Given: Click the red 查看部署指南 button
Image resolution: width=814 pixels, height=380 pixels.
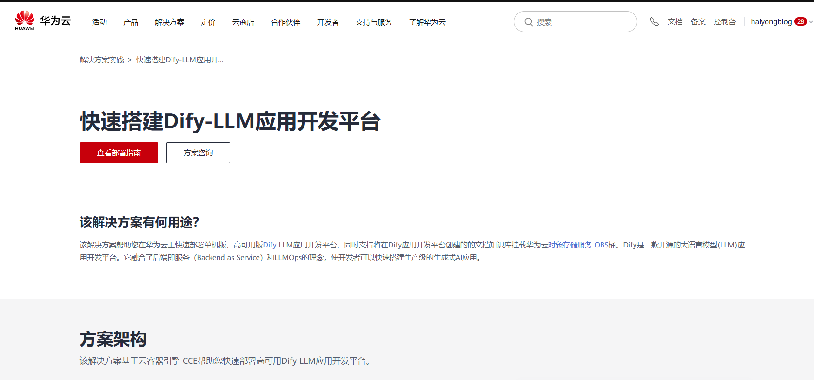Looking at the screenshot, I should click(119, 153).
